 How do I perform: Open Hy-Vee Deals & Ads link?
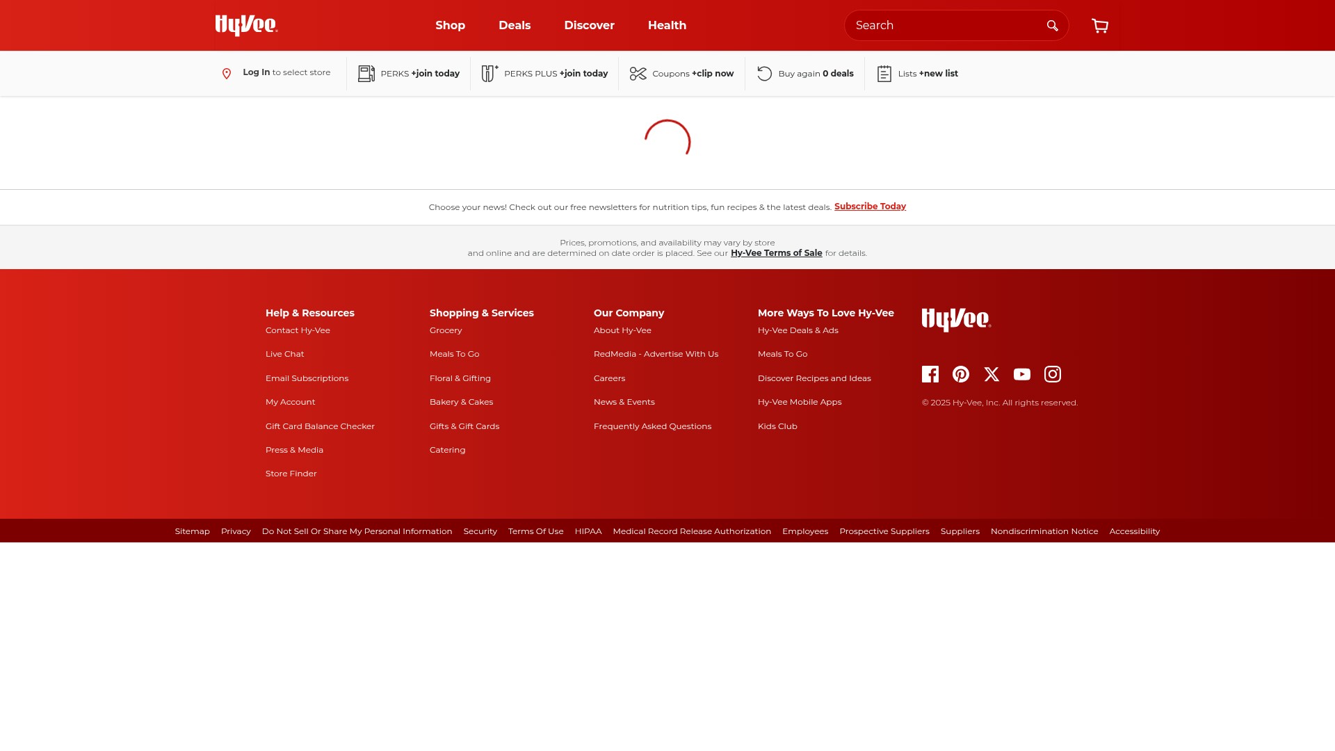point(798,330)
